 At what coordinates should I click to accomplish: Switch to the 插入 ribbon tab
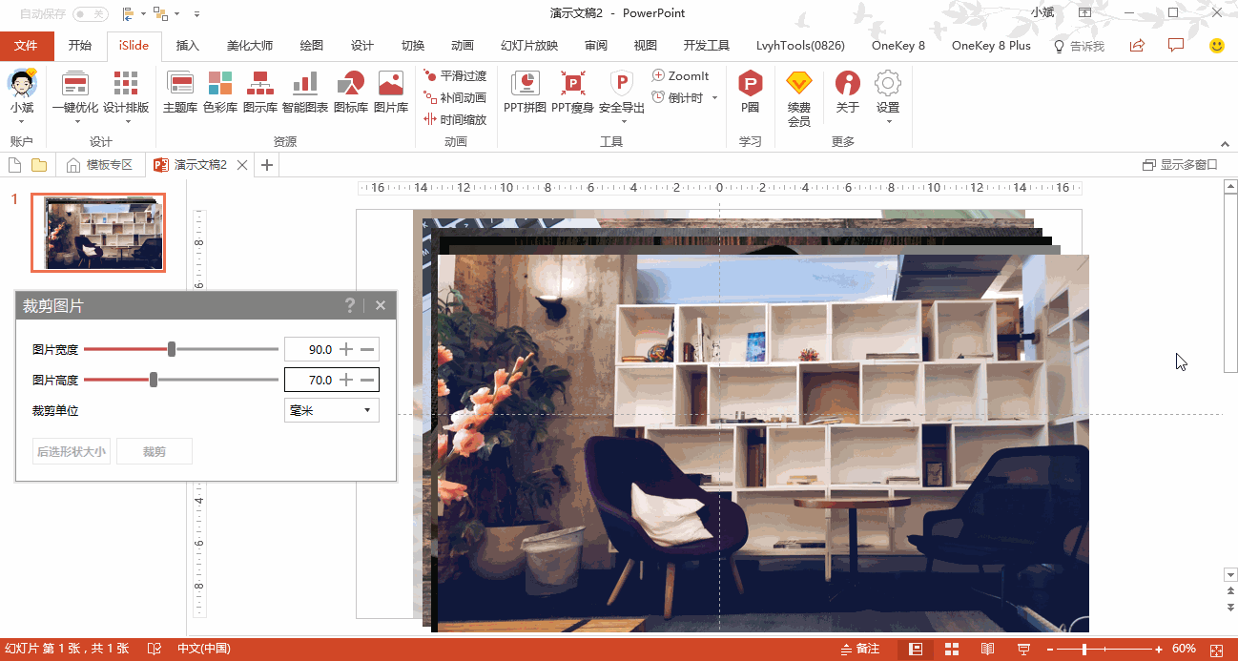point(188,46)
